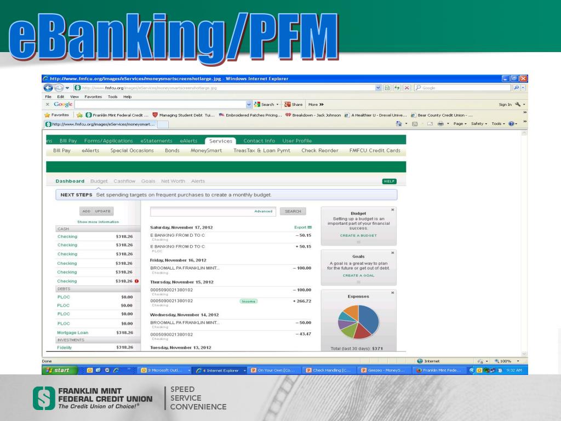
Task: Close the Google toolbar with its X
Action: point(48,104)
